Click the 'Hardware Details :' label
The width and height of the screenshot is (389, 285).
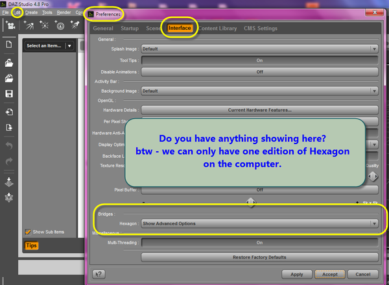pyautogui.click(x=121, y=110)
